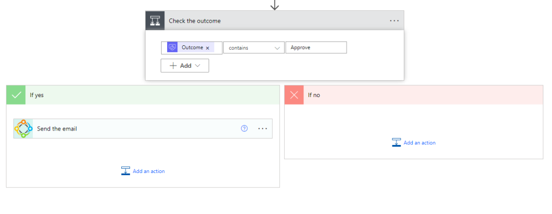552x214 pixels.
Task: Click the condition control icon beside Check the outcome
Action: [155, 21]
